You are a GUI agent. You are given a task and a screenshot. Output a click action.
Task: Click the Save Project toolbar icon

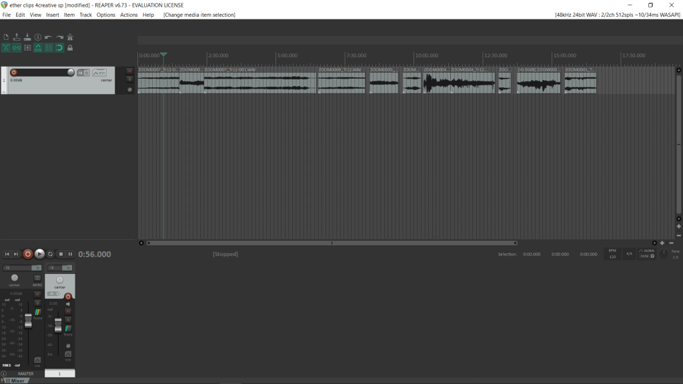tap(27, 37)
